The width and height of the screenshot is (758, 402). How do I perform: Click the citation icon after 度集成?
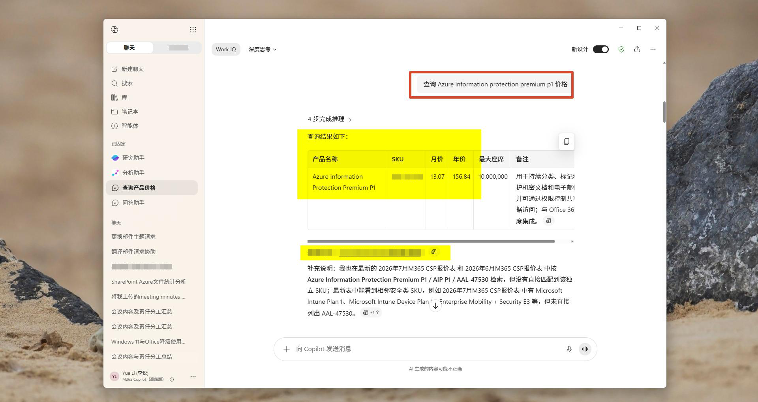coord(548,221)
